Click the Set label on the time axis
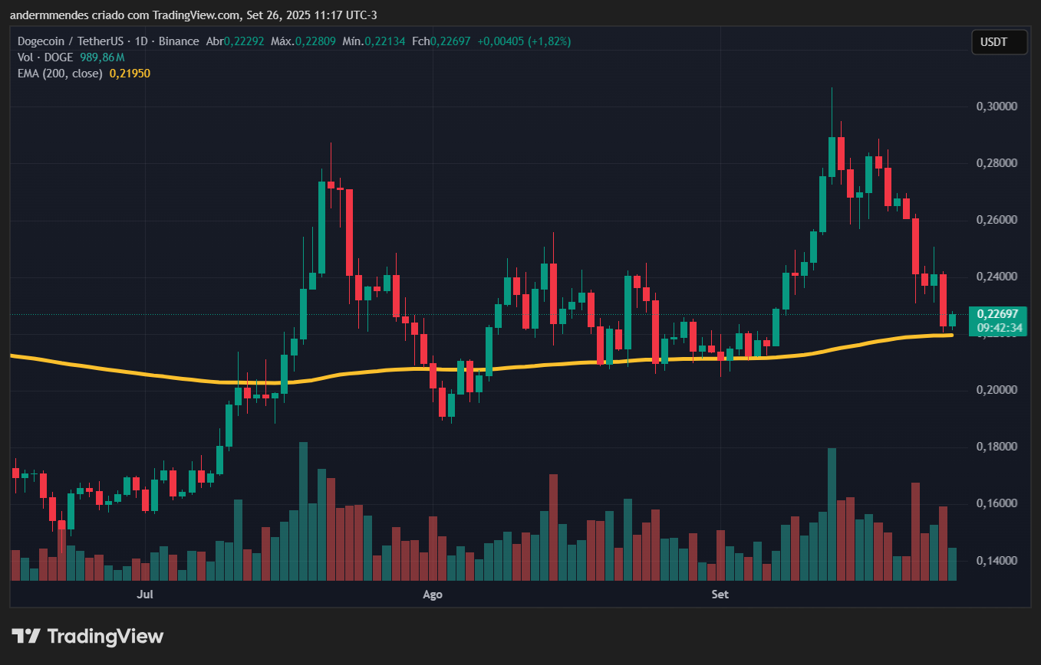Image resolution: width=1041 pixels, height=665 pixels. pyautogui.click(x=720, y=594)
